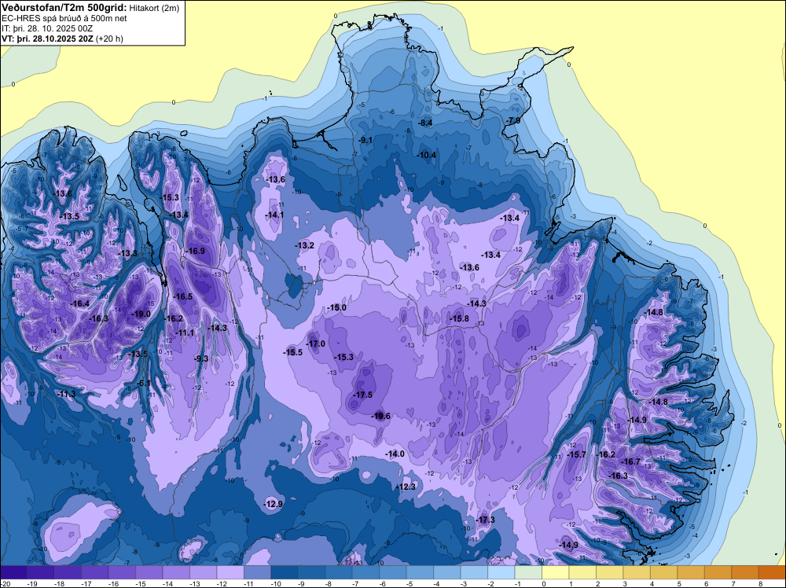Image resolution: width=786 pixels, height=588 pixels.
Task: Click the valid time line "VT: þri 28.10.2025 20Z"
Action: pyautogui.click(x=46, y=38)
